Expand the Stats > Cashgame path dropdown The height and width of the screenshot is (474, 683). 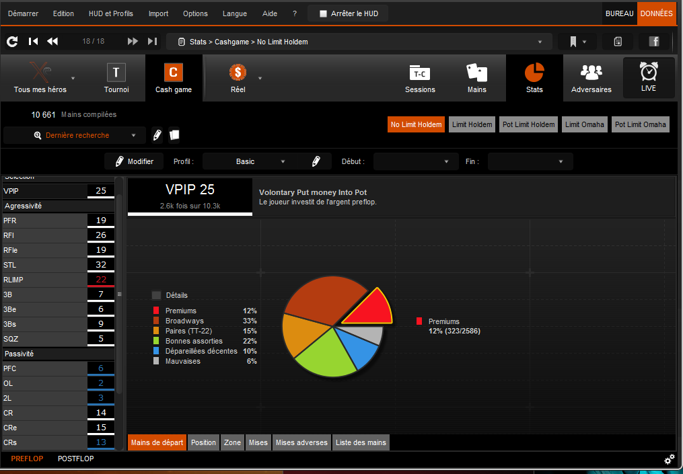coord(540,42)
